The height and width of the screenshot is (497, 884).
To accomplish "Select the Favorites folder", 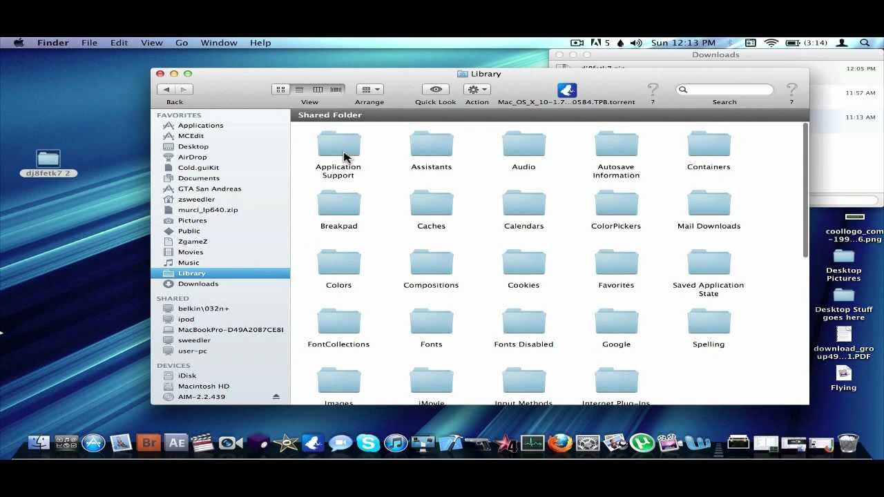I will 616,269.
